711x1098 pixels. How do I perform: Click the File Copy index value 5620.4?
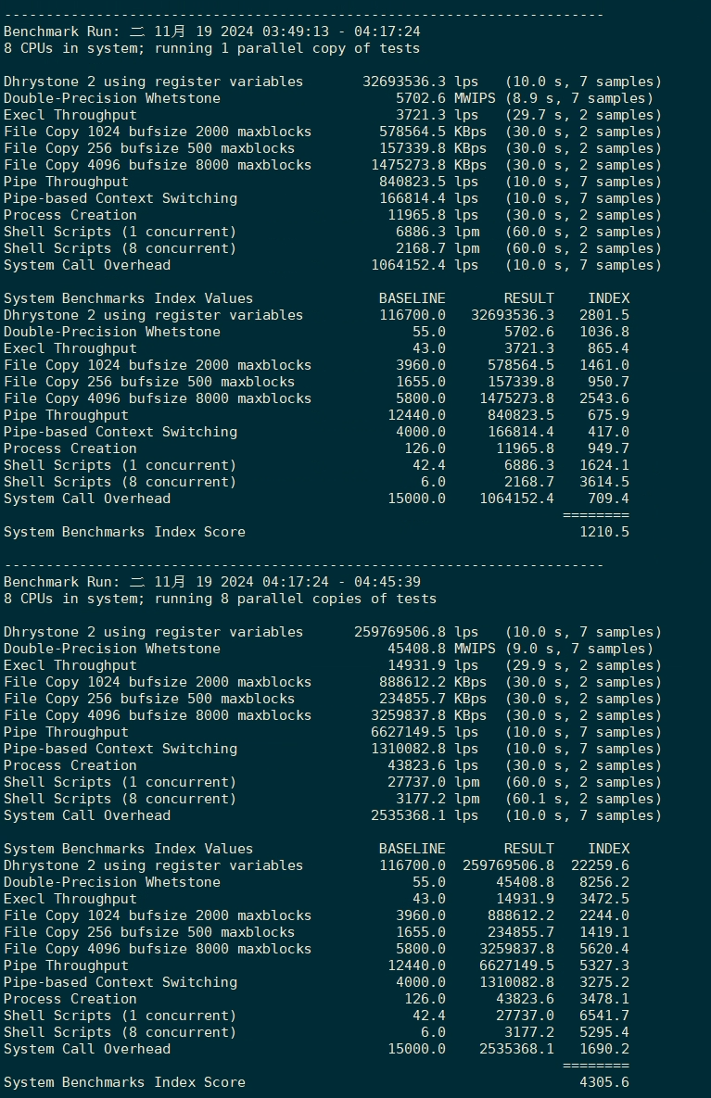[x=604, y=949]
